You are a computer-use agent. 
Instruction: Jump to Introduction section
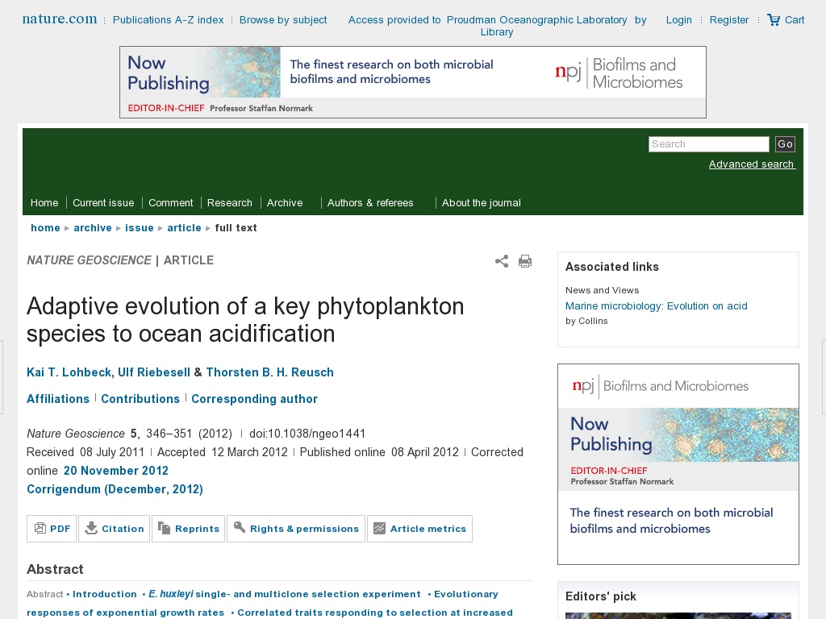(105, 594)
